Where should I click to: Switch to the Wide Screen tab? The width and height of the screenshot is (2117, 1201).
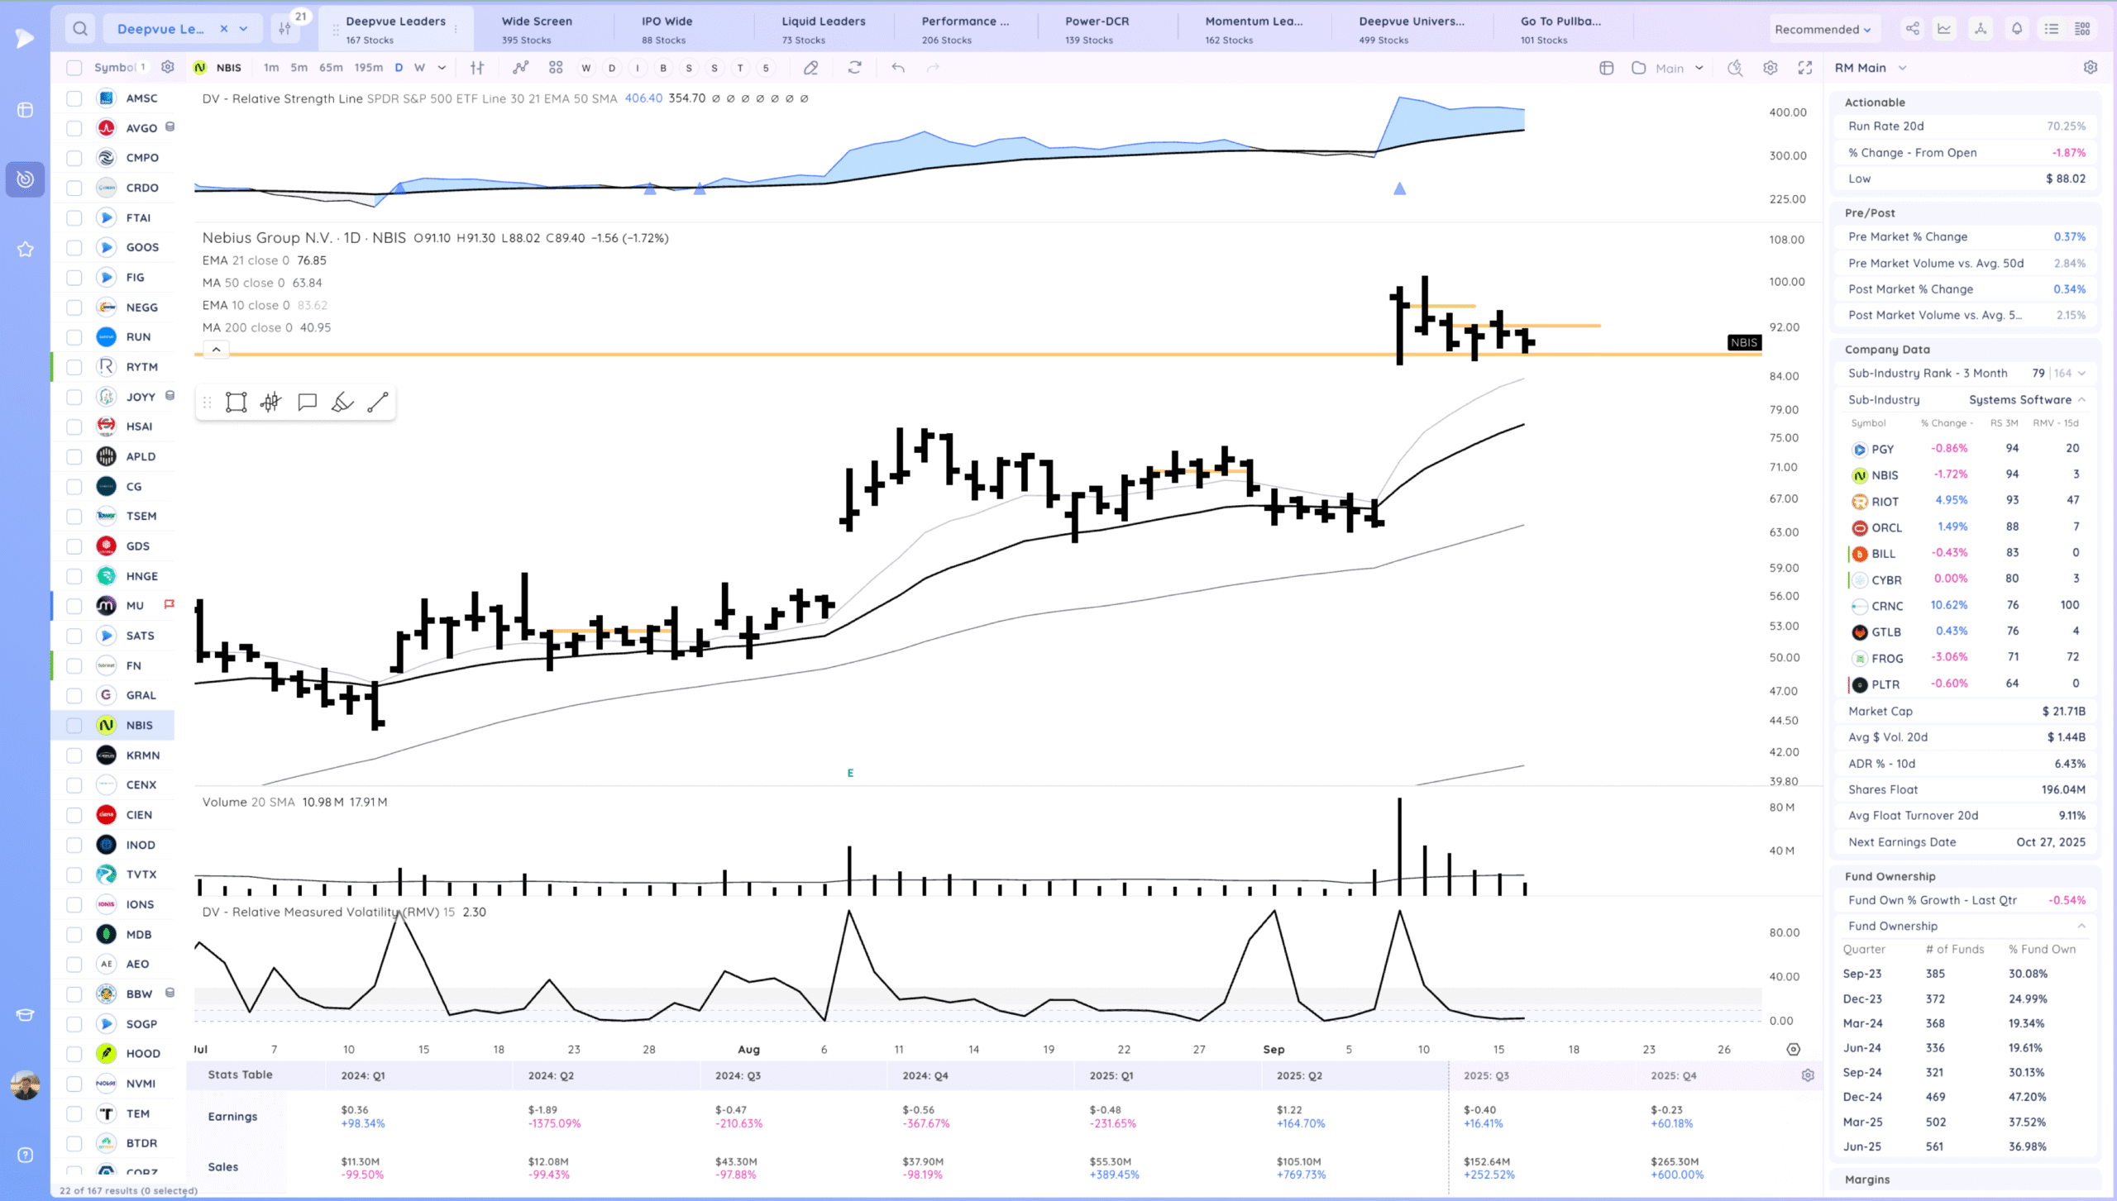(536, 29)
